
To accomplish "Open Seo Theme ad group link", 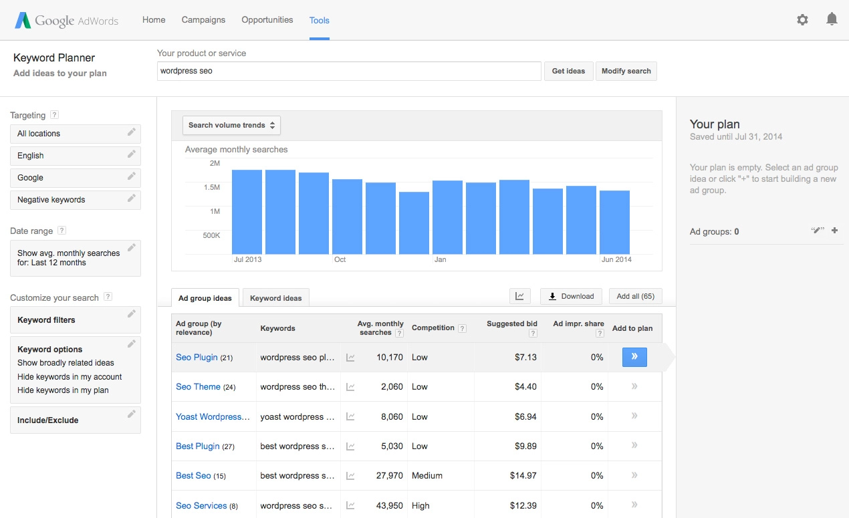I will [198, 387].
